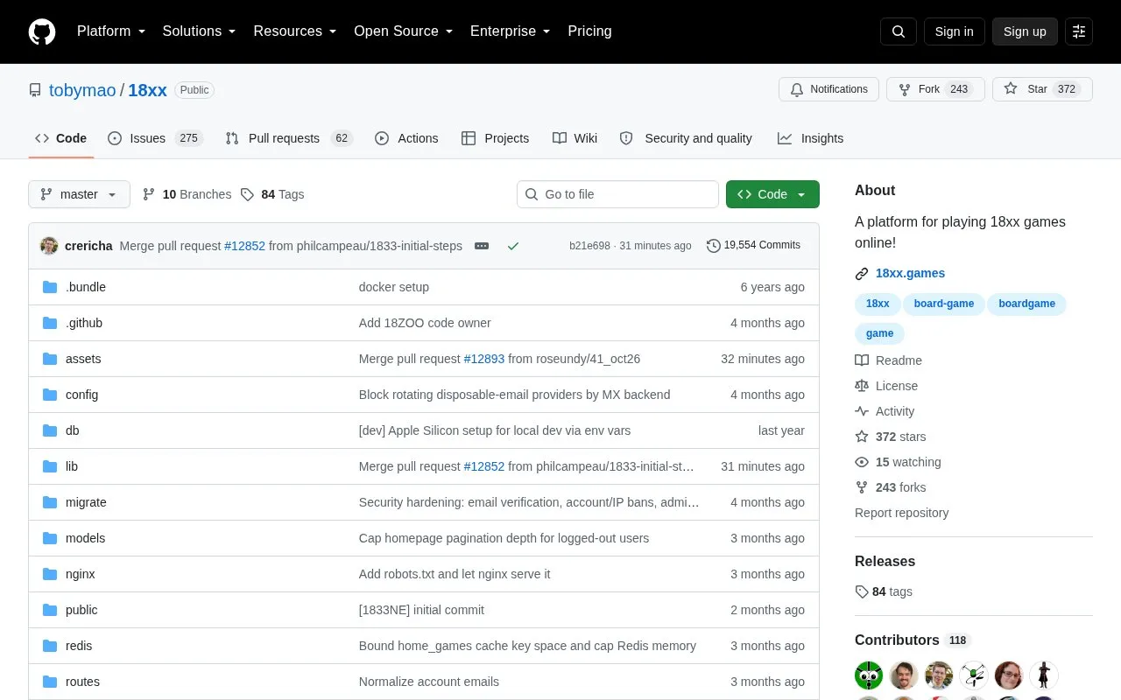
Task: Open the appearance settings icon button
Action: 1079,31
